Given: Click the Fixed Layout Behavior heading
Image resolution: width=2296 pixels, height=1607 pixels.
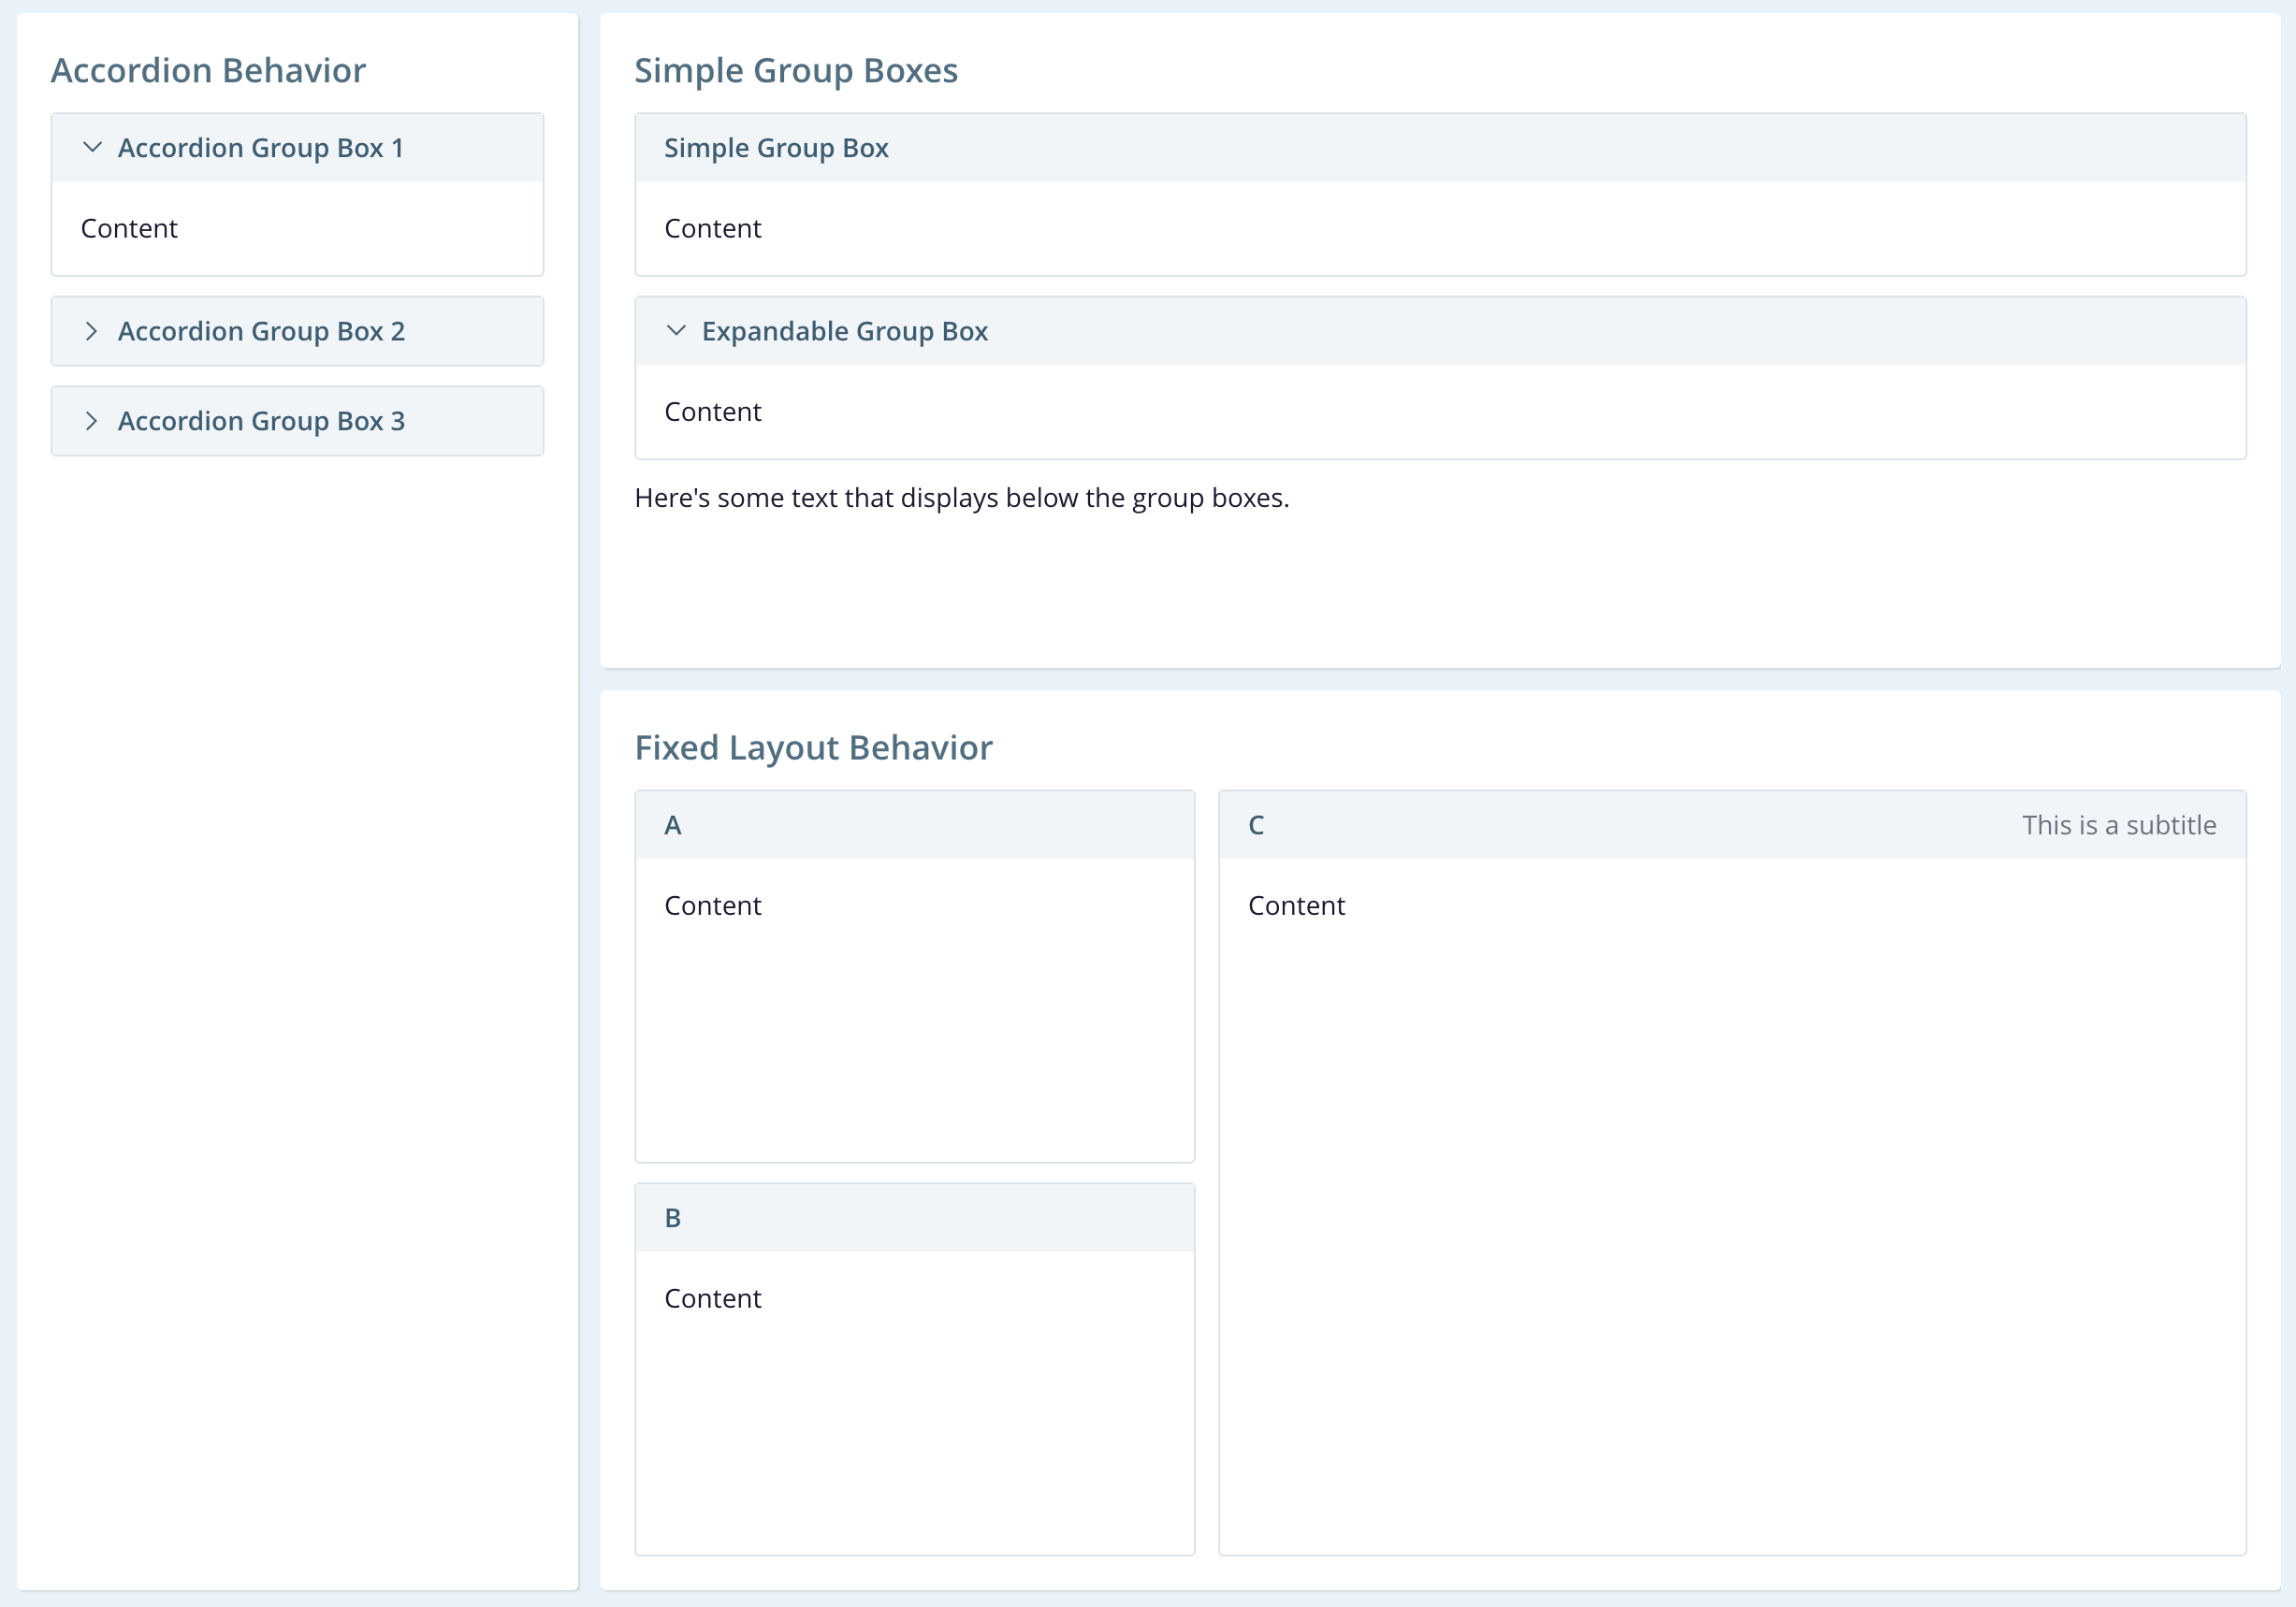Looking at the screenshot, I should [813, 748].
